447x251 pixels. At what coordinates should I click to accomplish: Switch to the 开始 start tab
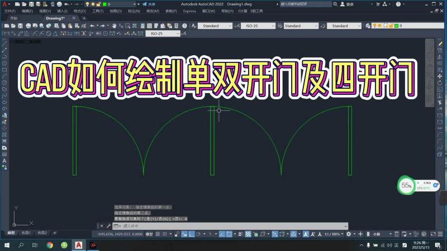tap(13, 18)
